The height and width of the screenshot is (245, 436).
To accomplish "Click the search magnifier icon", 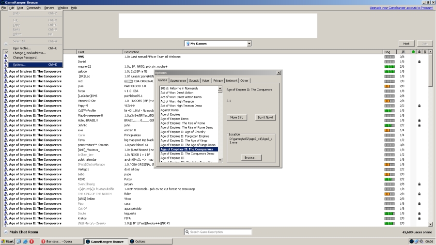I will pos(187,232).
